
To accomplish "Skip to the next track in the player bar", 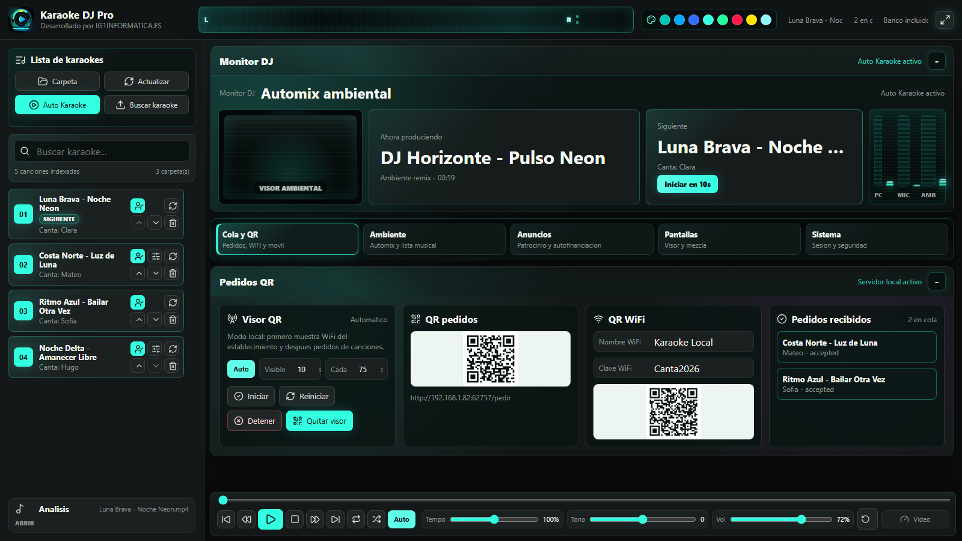I will (335, 519).
